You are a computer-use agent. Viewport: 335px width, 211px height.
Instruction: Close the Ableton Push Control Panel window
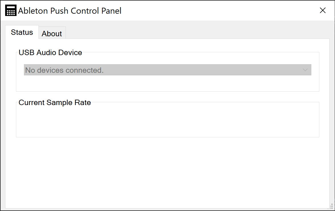[322, 11]
